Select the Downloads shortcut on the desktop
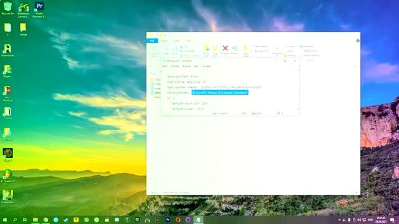The image size is (399, 224). [7, 50]
